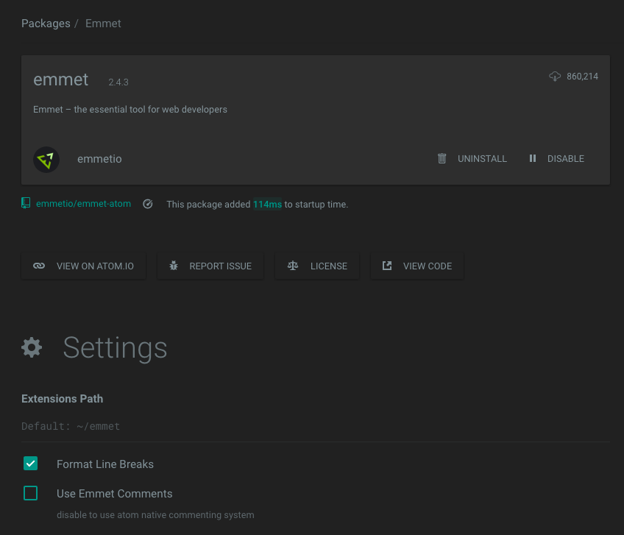Open the Packages breadcrumb
This screenshot has width=624, height=535.
coord(46,23)
